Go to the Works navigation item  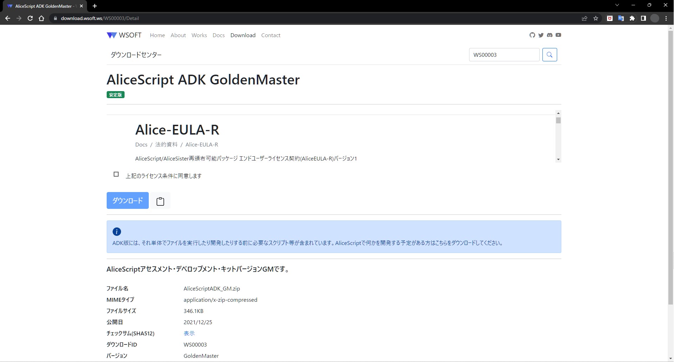(x=199, y=35)
